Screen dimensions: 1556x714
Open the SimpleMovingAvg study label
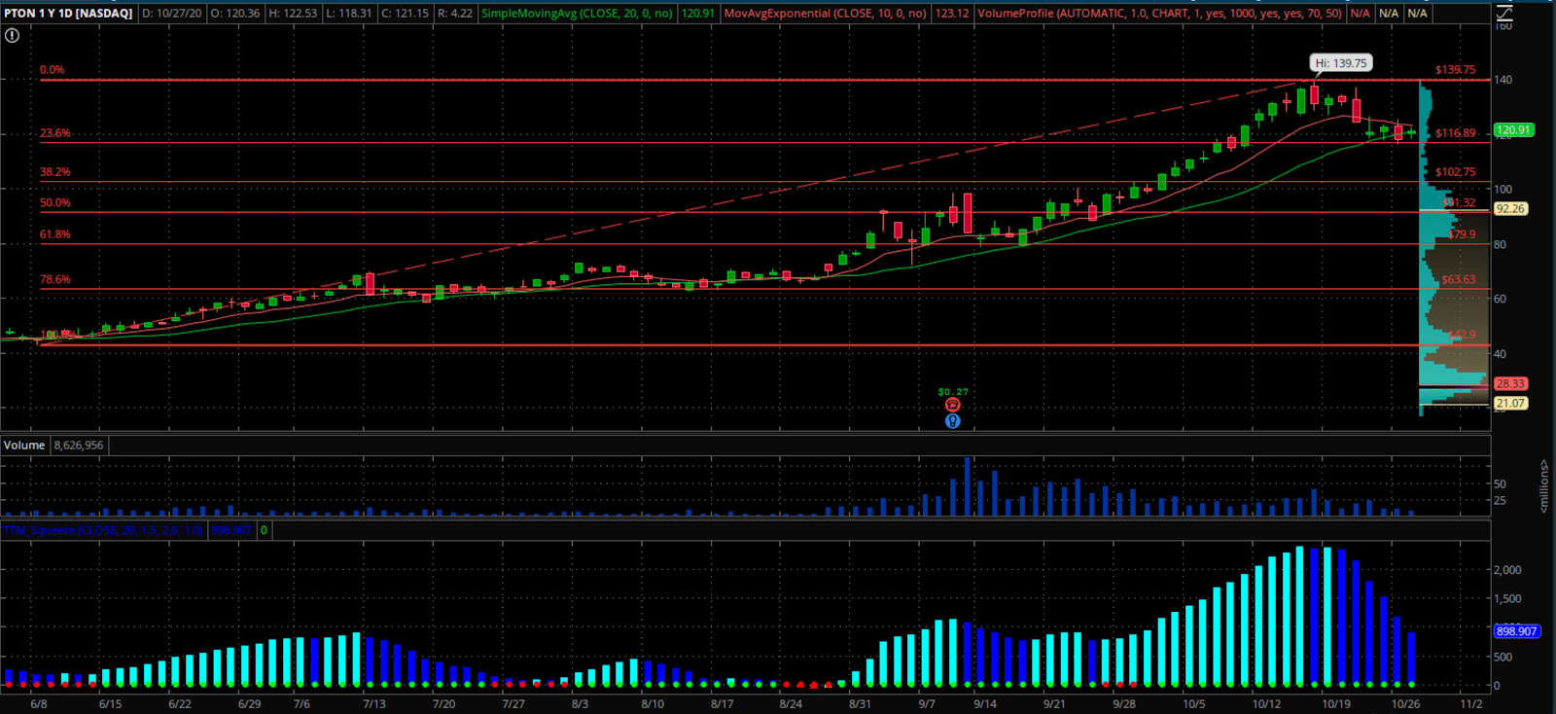pyautogui.click(x=577, y=14)
